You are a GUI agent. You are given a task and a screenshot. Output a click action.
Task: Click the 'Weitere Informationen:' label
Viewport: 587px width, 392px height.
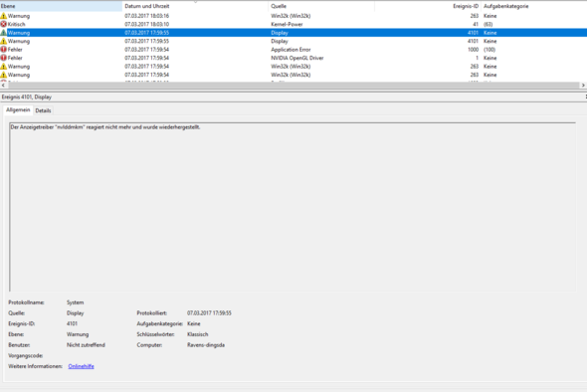click(x=35, y=366)
